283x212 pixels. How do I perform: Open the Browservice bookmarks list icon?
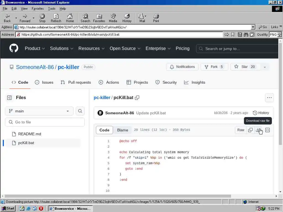click(240, 35)
